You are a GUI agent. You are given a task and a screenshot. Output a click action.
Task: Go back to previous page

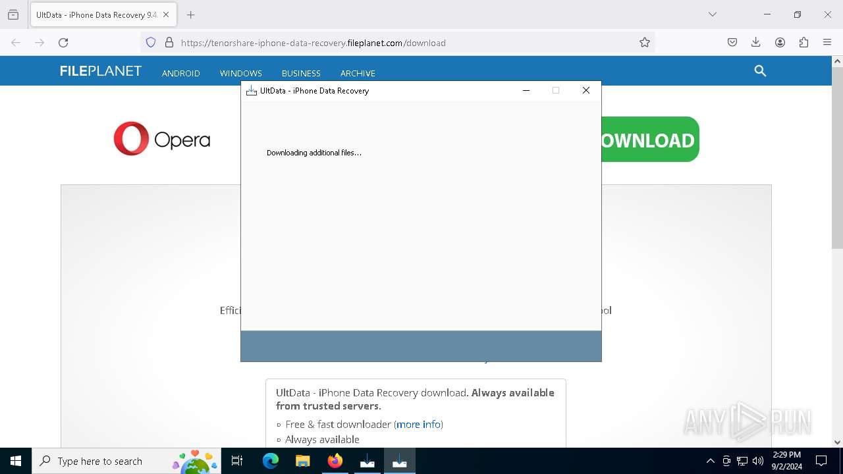[16, 42]
